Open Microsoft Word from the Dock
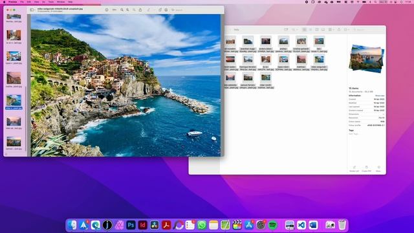 click(x=313, y=225)
